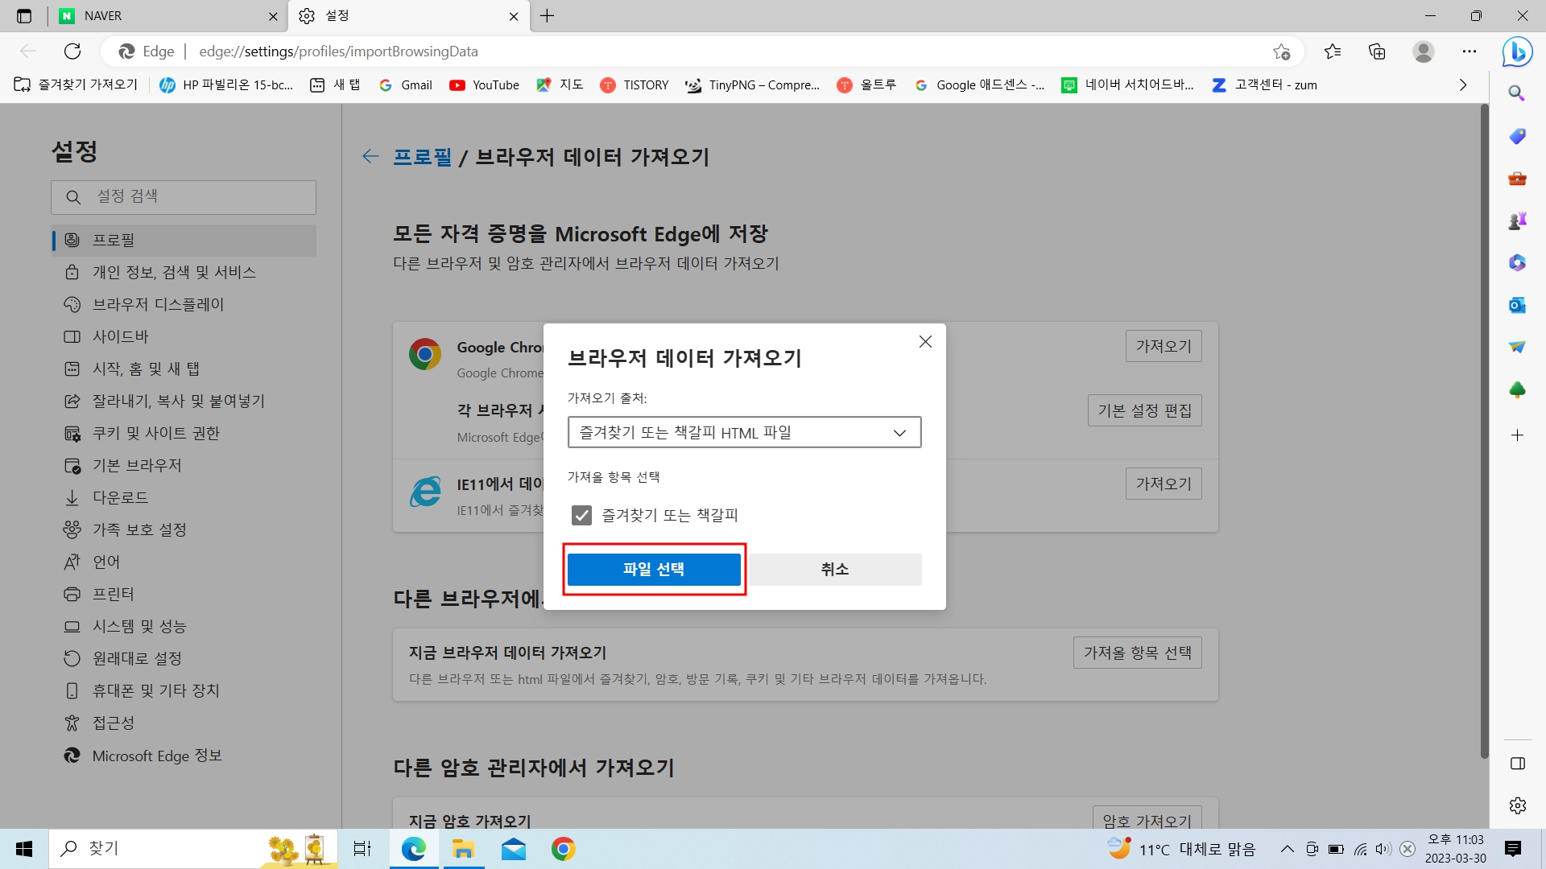Open the Outlook sidebar icon
This screenshot has height=869, width=1546.
tap(1517, 305)
